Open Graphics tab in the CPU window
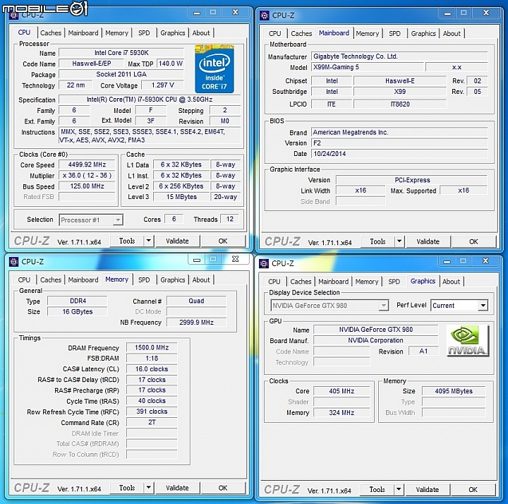The image size is (508, 504). tap(173, 32)
